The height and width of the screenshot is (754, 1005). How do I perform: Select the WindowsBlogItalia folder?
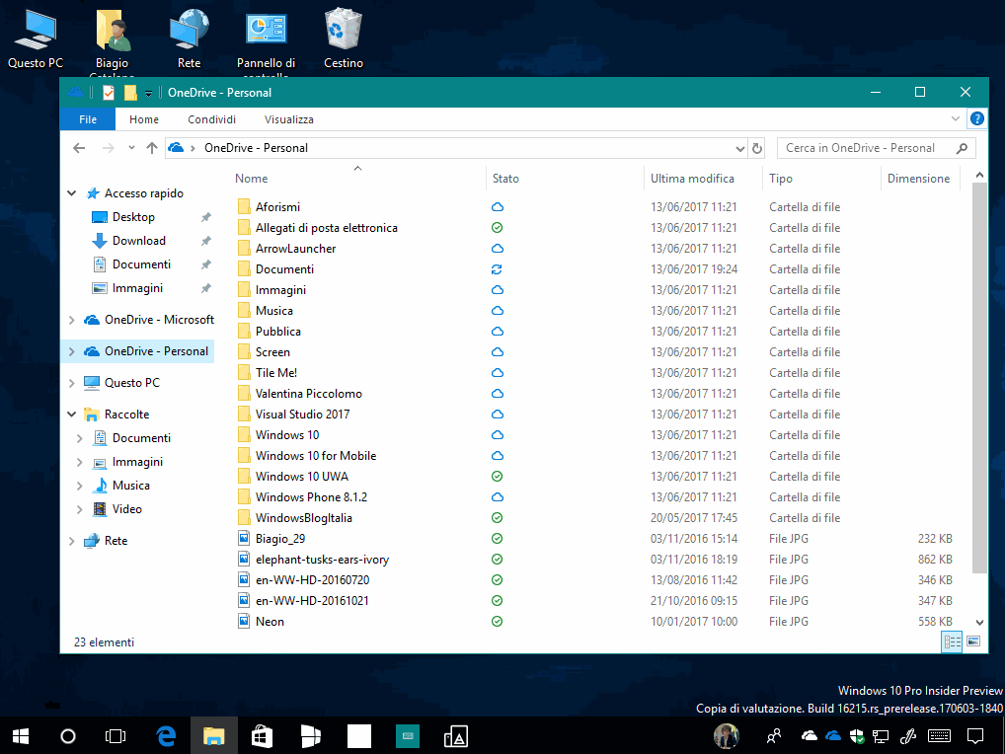pyautogui.click(x=304, y=517)
